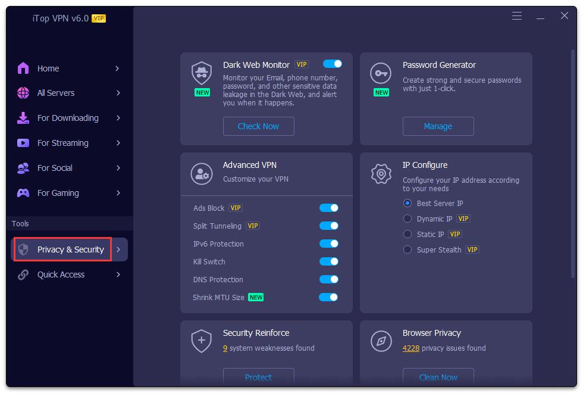
Task: Select the Dynamic IP radio option
Action: (x=408, y=219)
